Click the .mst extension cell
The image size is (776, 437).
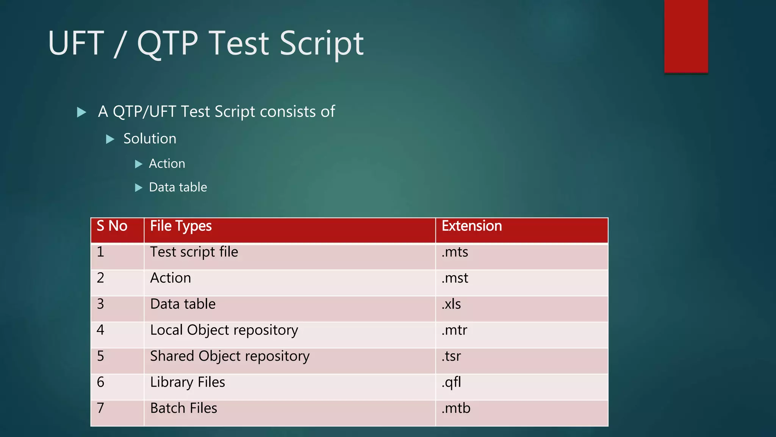[522, 283]
